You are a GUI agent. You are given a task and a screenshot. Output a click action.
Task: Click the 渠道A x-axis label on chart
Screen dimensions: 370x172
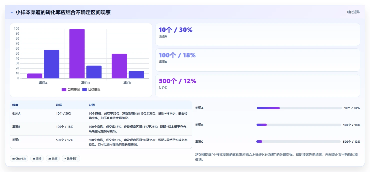coord(43,83)
